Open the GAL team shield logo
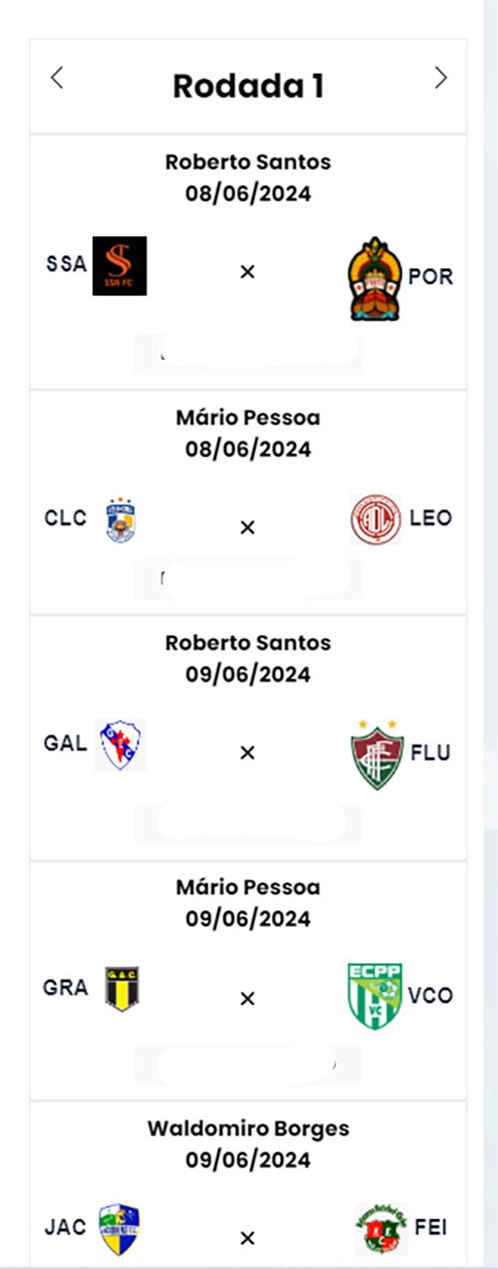The height and width of the screenshot is (1269, 498). pos(121,746)
